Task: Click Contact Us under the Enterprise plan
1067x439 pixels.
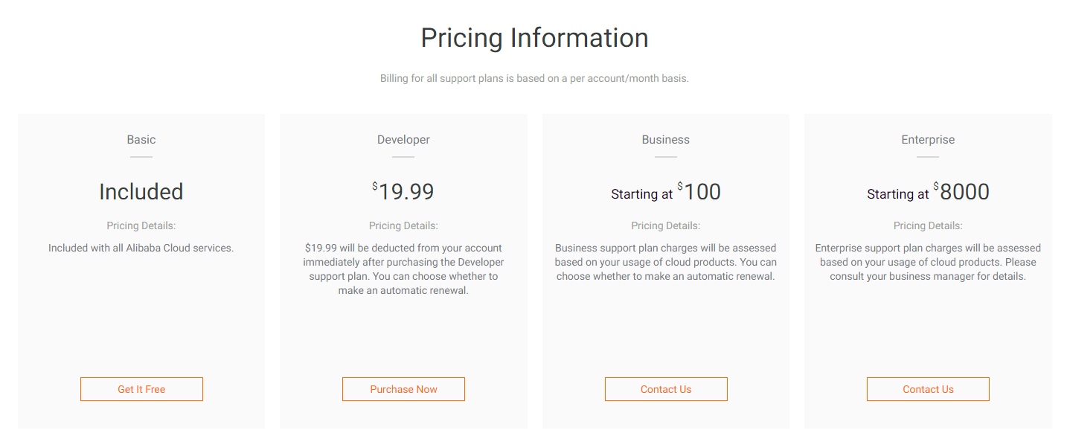Action: click(x=928, y=389)
